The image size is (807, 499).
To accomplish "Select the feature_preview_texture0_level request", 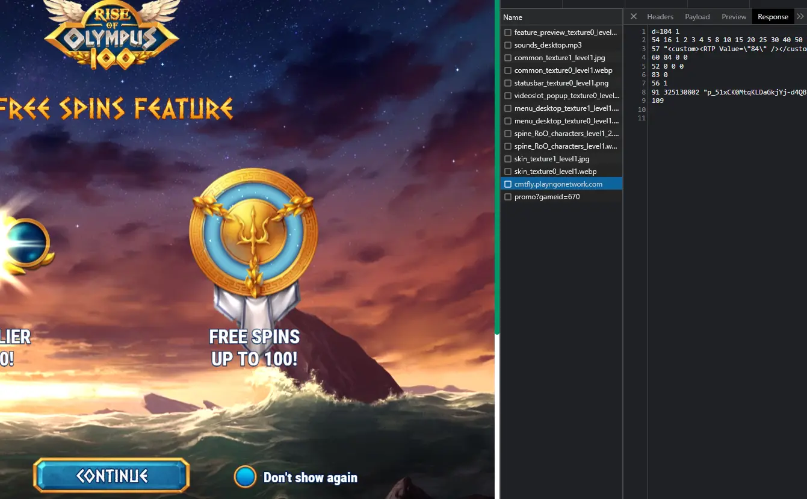I will (561, 33).
